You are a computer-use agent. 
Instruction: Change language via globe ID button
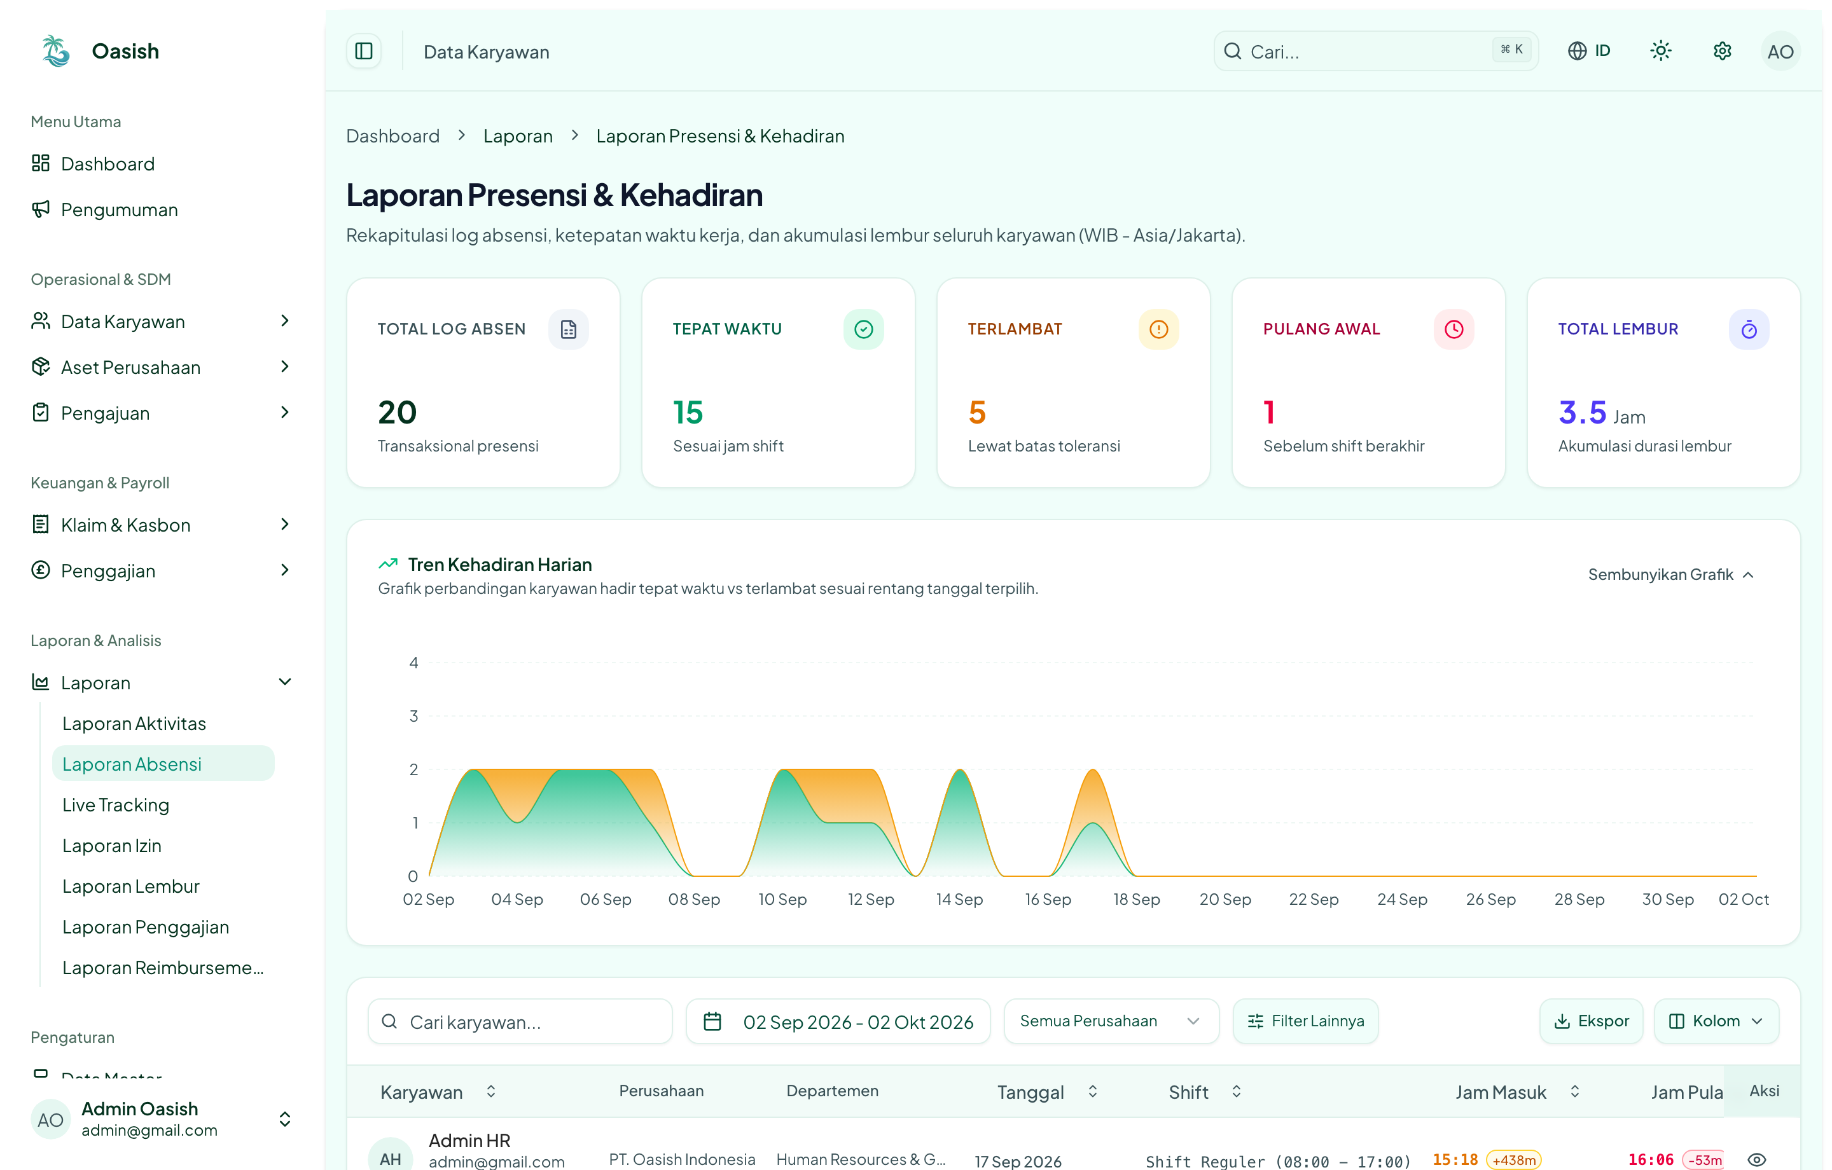tap(1589, 51)
